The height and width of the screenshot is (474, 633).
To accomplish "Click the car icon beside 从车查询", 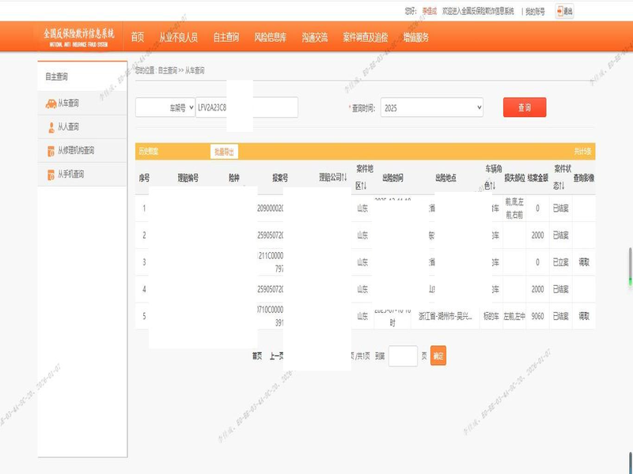I will [51, 103].
